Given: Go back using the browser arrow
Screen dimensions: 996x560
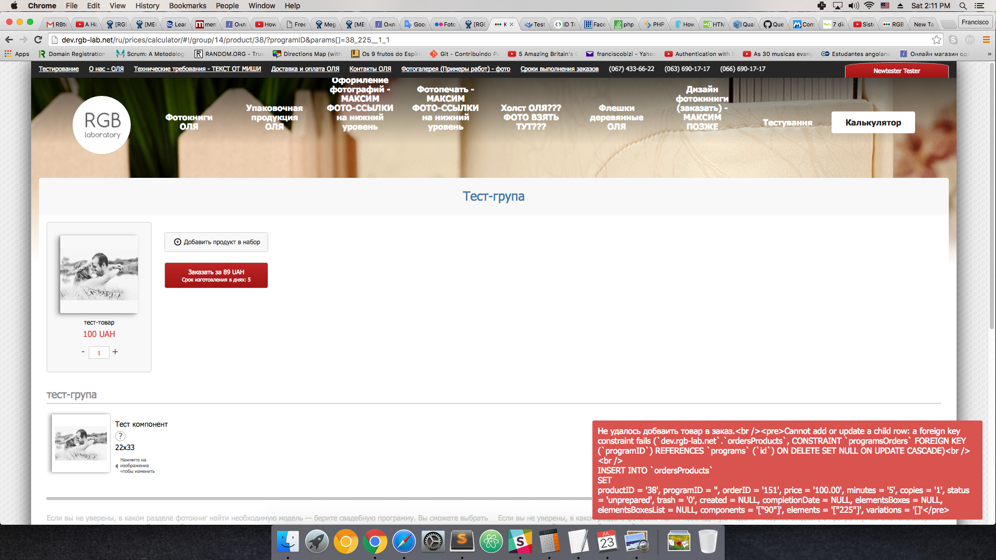Looking at the screenshot, I should pos(9,40).
